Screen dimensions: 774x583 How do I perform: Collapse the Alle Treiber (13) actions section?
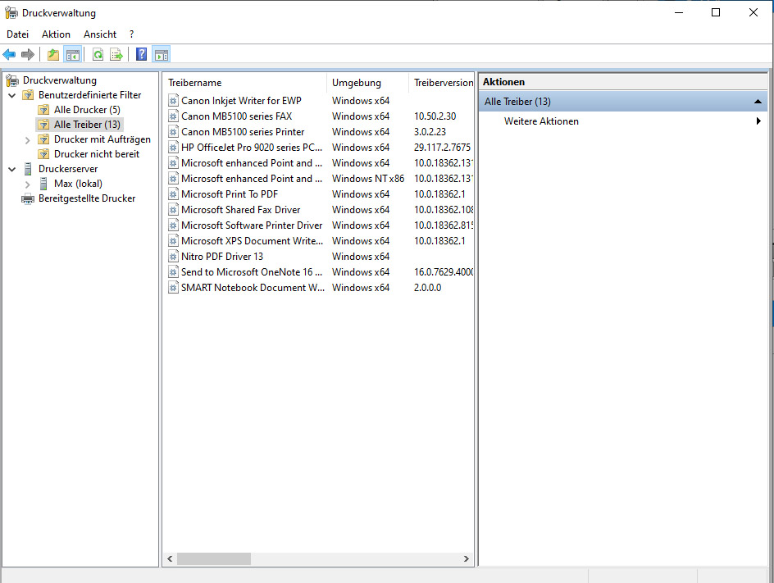pos(758,102)
